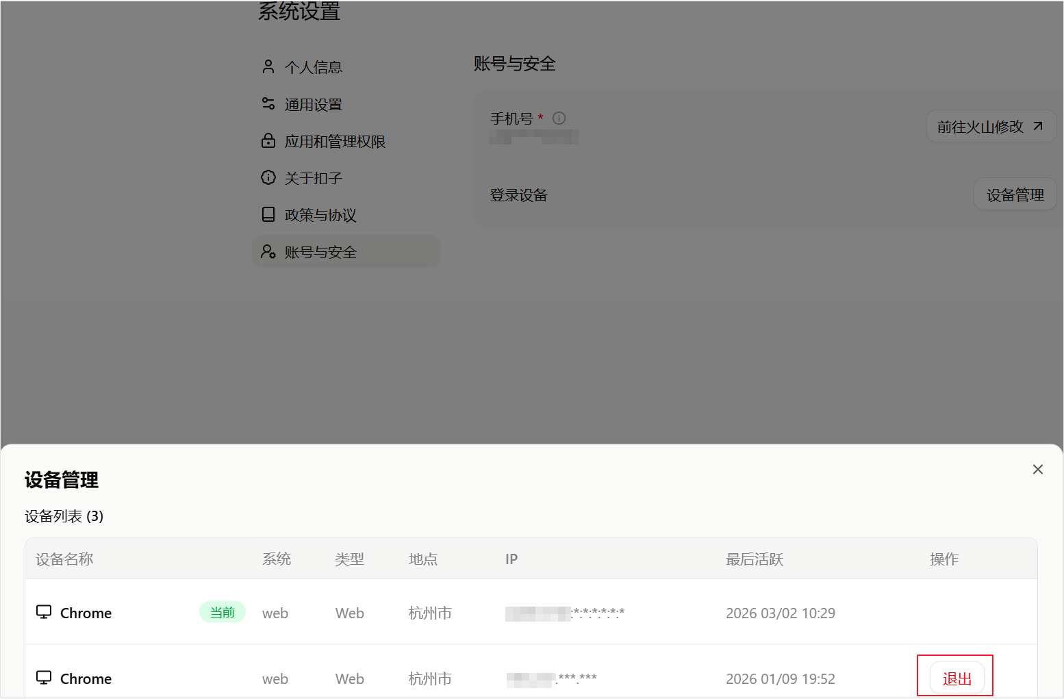Click Web type cell in current device row

point(350,613)
